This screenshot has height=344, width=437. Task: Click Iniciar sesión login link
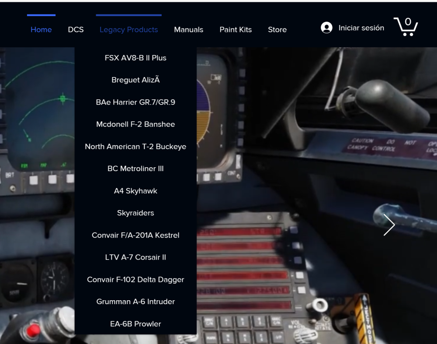(x=361, y=28)
